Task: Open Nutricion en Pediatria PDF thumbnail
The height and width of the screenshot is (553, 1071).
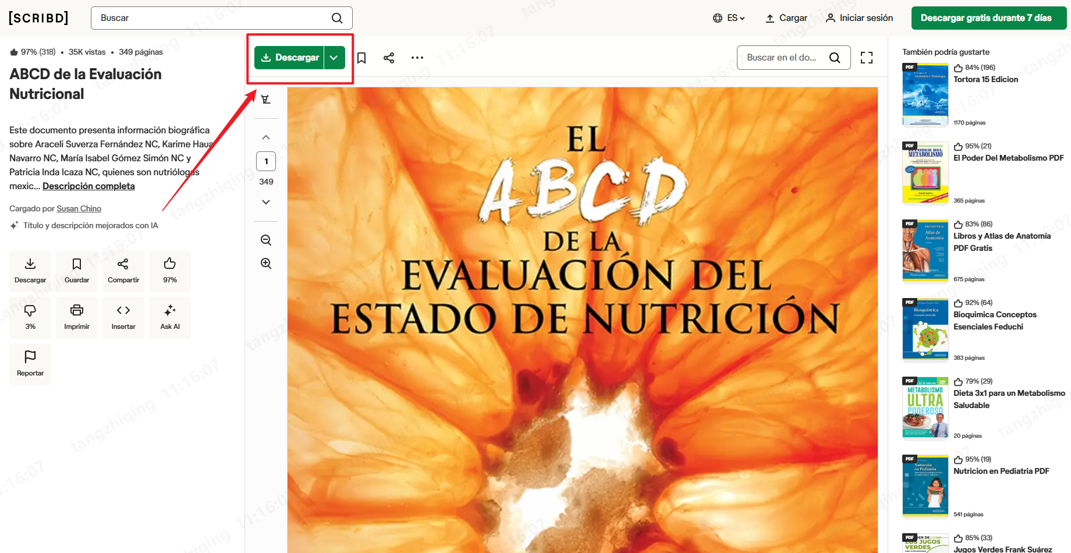Action: [x=925, y=486]
